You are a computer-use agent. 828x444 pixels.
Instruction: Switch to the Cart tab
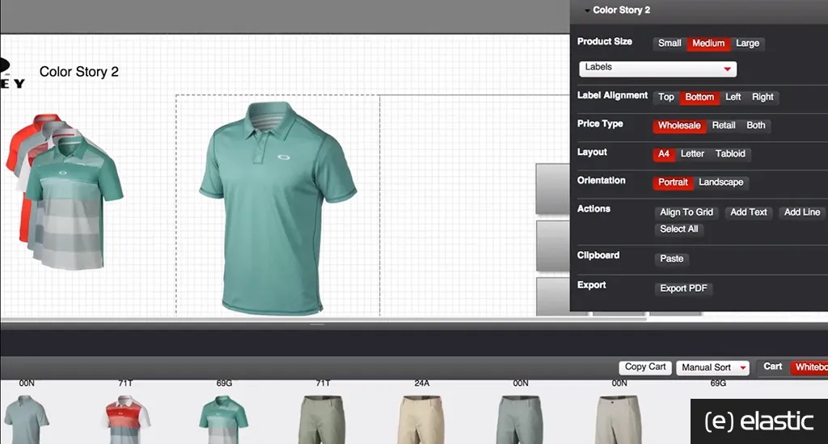point(772,367)
